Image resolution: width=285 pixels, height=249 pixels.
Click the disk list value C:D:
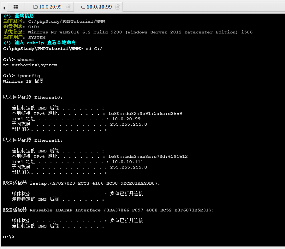33,27
